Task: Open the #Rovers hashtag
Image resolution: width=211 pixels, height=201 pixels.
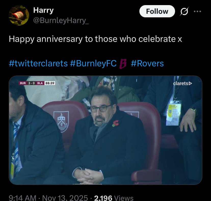Action: pyautogui.click(x=147, y=63)
